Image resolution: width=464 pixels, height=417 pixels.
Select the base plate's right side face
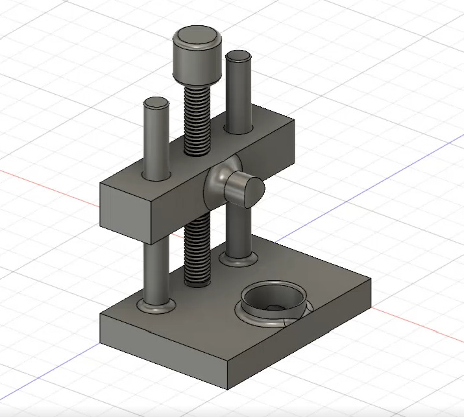coord(299,334)
